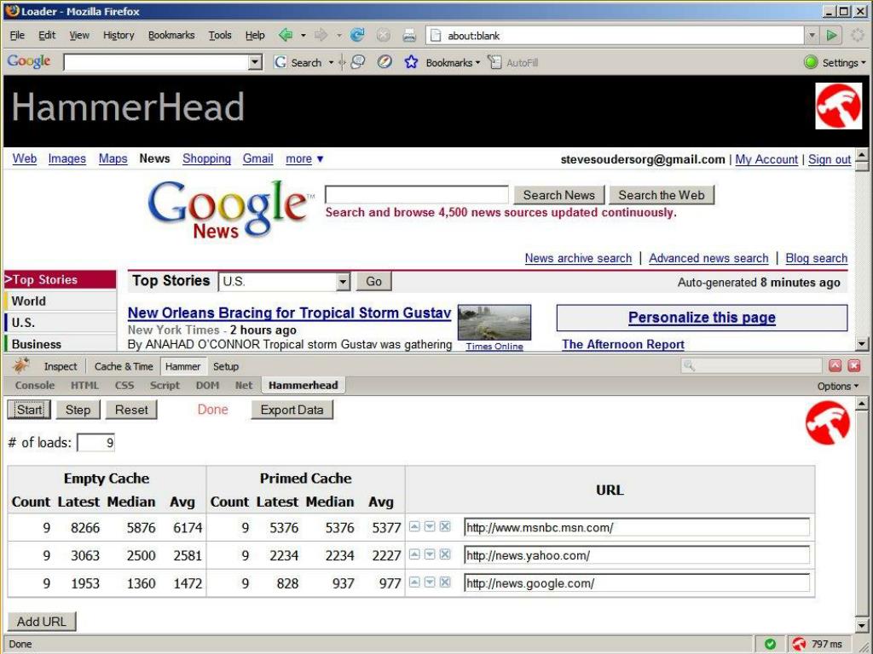Open the Google Search button dropdown arrow

tap(331, 62)
